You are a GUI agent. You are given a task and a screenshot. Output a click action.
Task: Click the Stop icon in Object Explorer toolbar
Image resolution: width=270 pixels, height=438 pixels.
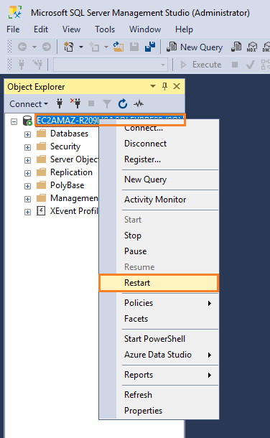point(91,104)
